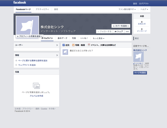Click the event calendar icon
This screenshot has height=128, width=167.
(89, 45)
